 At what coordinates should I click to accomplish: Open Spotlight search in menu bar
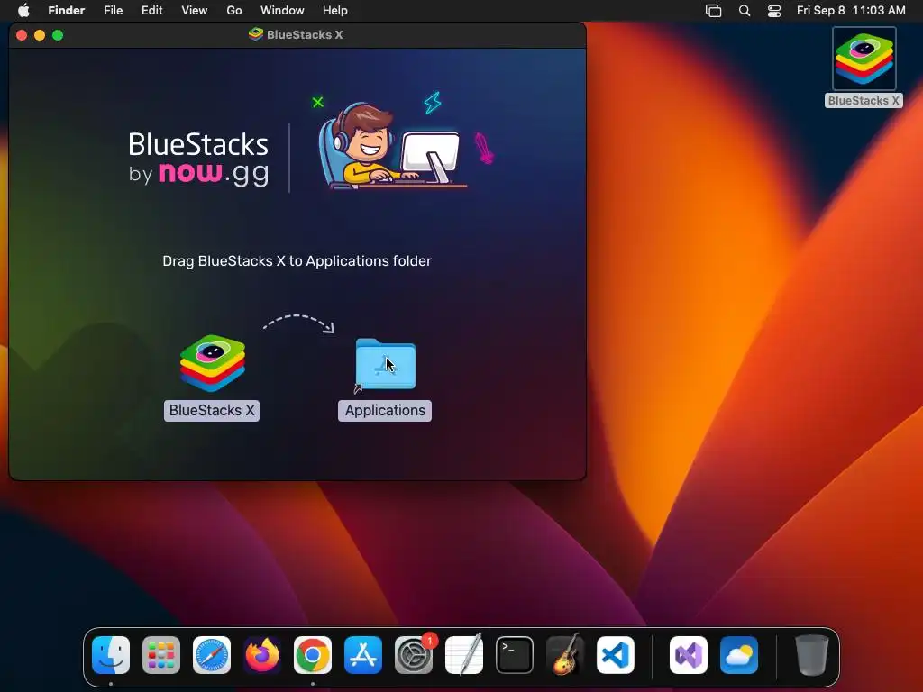point(745,11)
